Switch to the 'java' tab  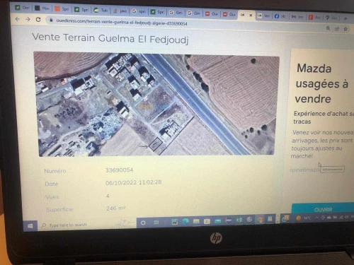pos(120,11)
